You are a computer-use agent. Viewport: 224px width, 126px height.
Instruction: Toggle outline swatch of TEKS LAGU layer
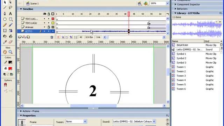53,23
